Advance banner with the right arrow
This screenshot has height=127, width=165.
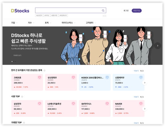(x=158, y=46)
